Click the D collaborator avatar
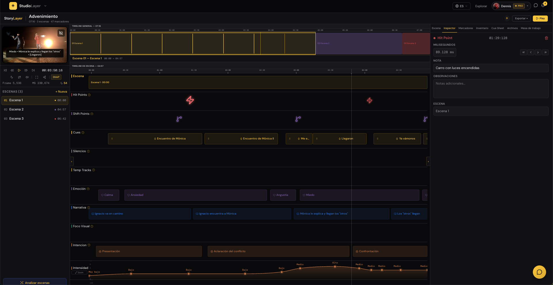 point(507,18)
